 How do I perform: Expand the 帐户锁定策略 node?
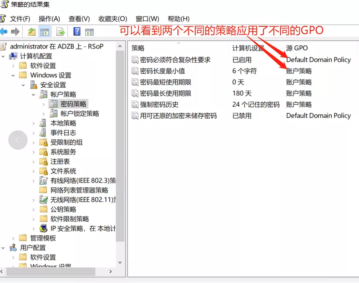click(43, 114)
